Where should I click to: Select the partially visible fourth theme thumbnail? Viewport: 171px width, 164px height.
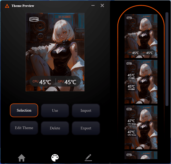[141, 155]
